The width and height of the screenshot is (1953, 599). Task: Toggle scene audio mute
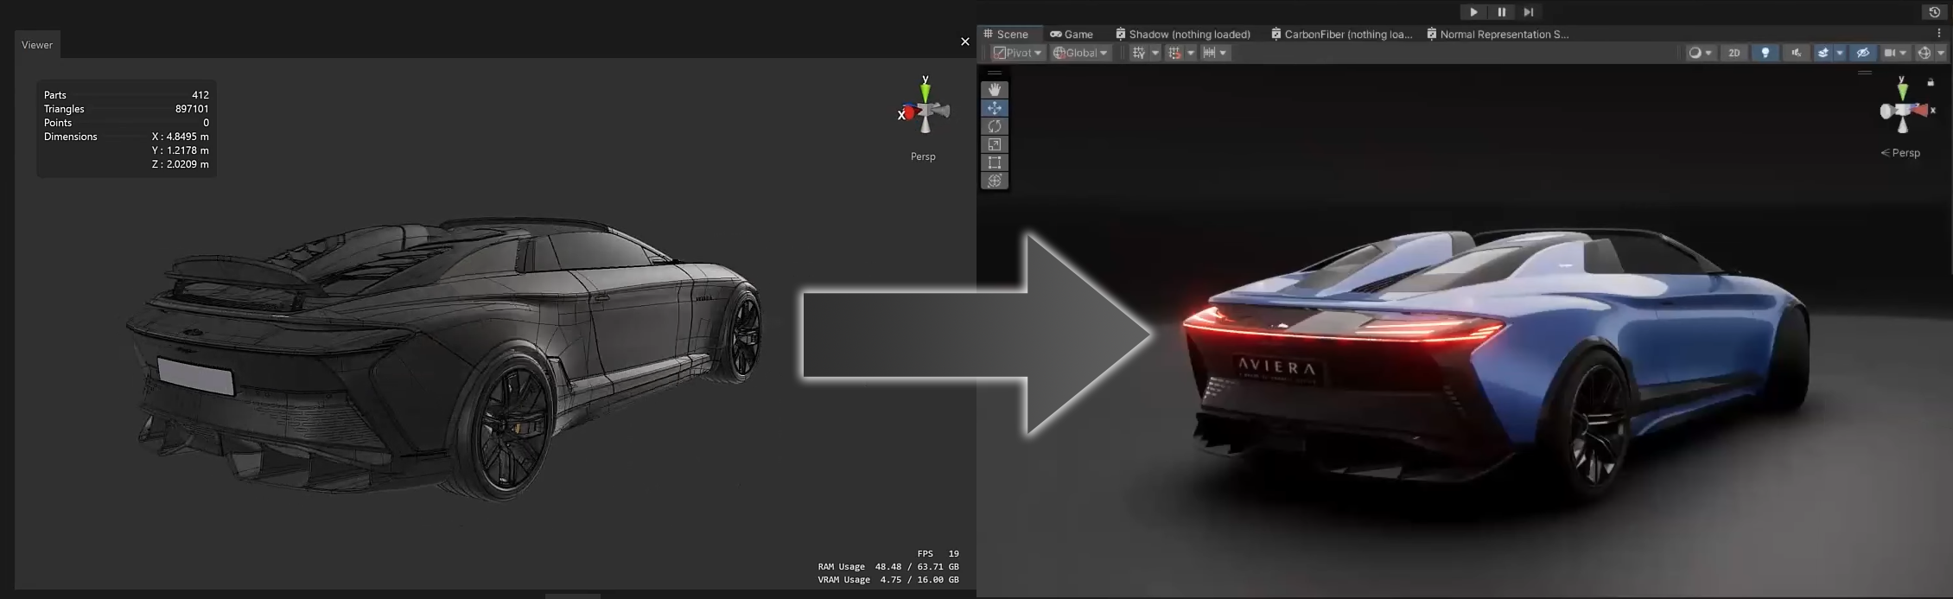[1796, 53]
